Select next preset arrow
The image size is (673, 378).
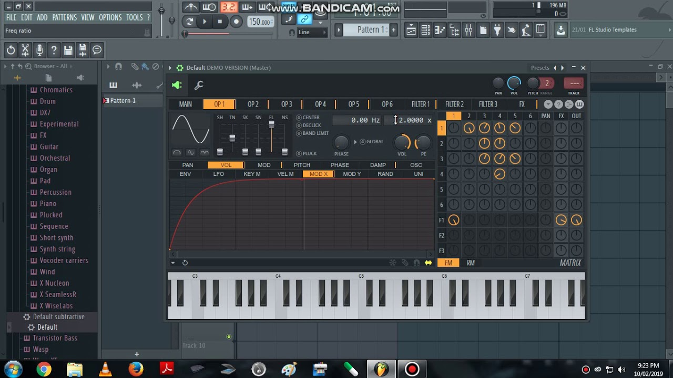(x=562, y=68)
